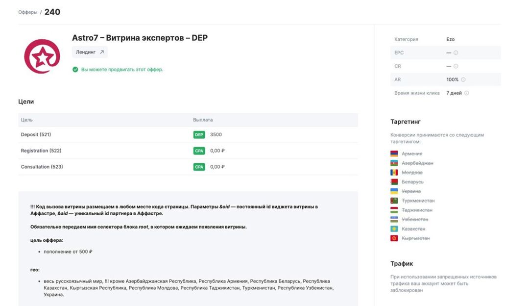Screen dimensions: 529x306
Task: Click the Astro7 – Витрина экспертов title
Action: pyautogui.click(x=140, y=38)
